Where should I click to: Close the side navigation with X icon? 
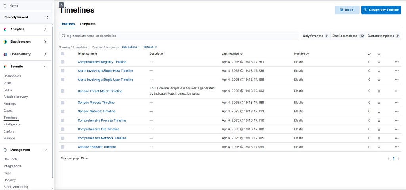[x=61, y=5]
